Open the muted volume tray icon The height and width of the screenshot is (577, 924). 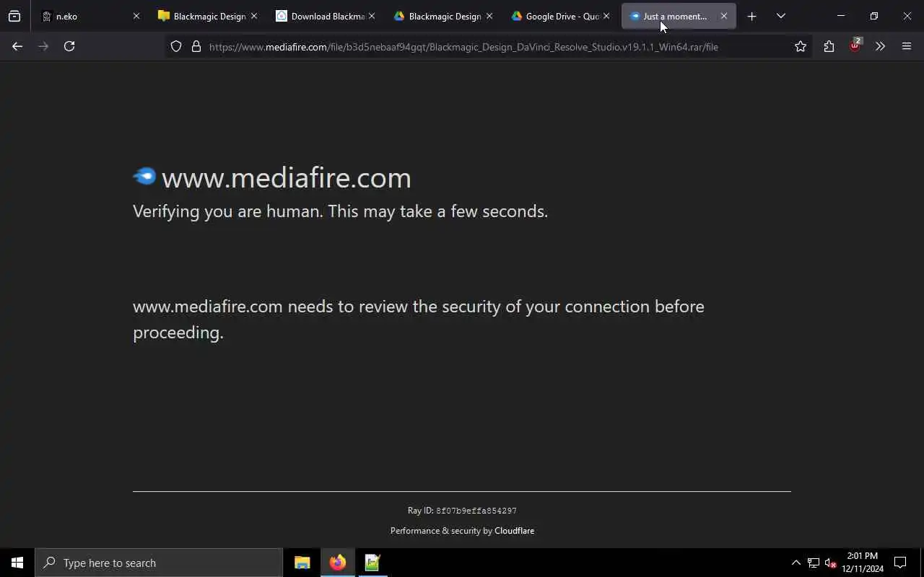831,563
